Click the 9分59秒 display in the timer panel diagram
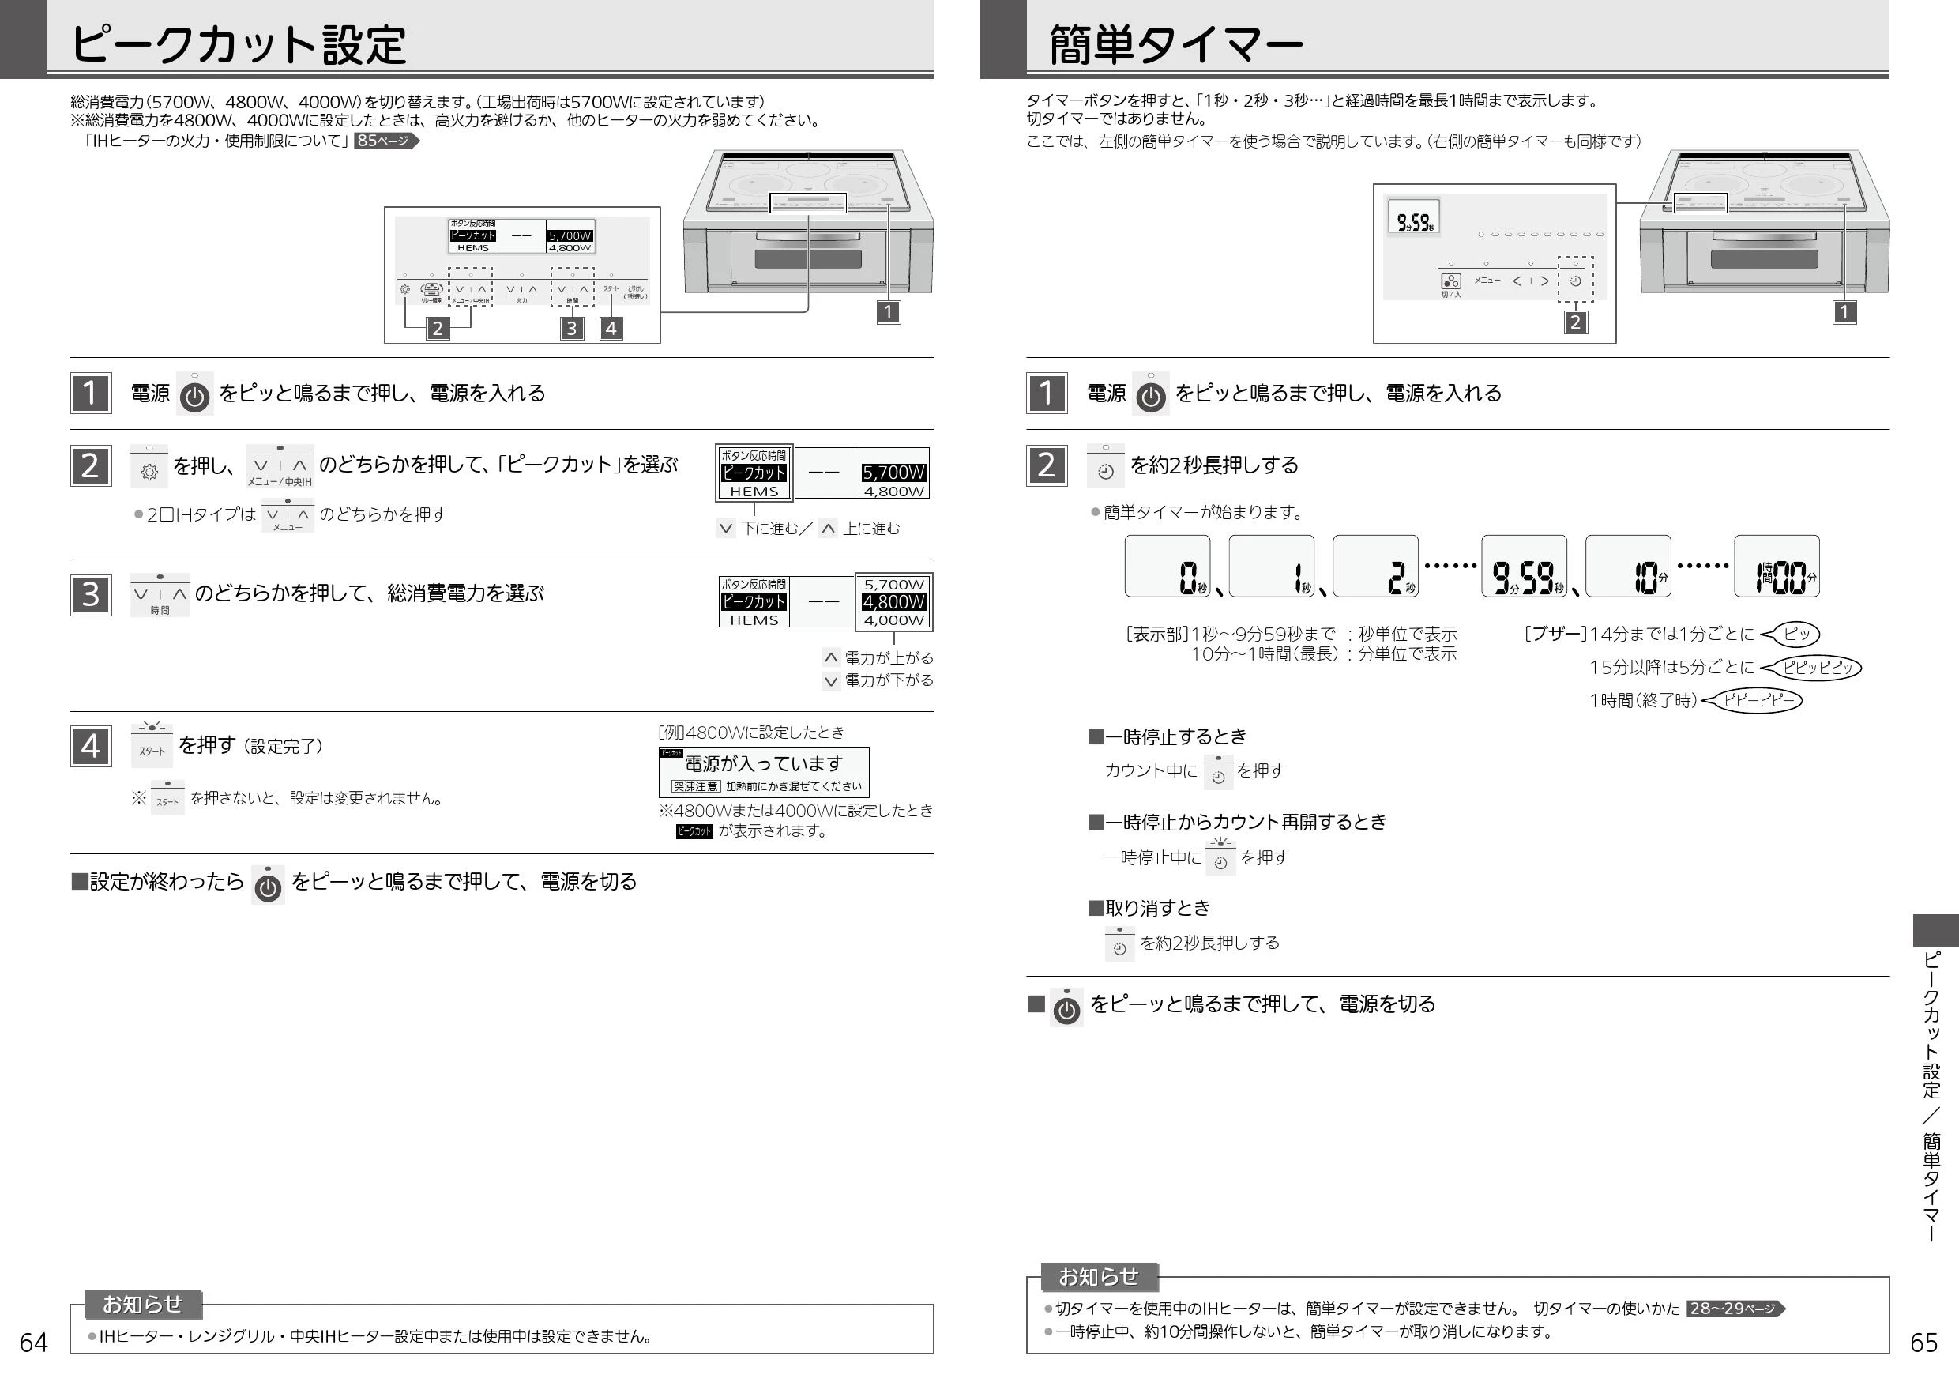 pyautogui.click(x=1414, y=217)
